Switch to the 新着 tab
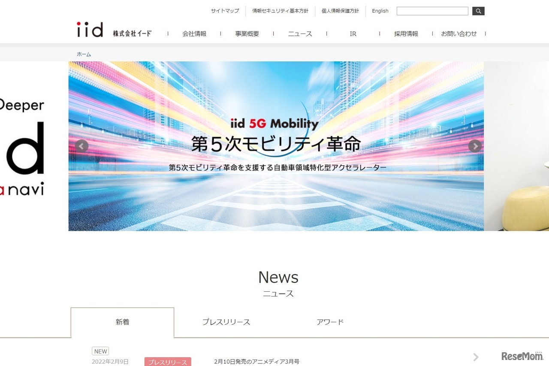Image resolution: width=549 pixels, height=366 pixels. [x=122, y=322]
